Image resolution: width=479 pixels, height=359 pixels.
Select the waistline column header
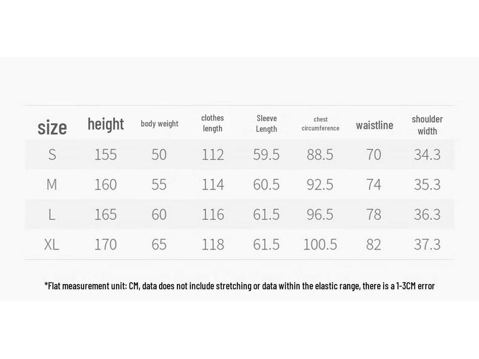[375, 125]
